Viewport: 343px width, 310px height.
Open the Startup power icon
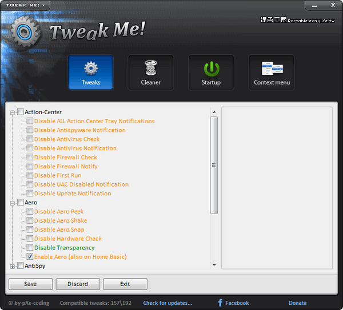click(212, 69)
